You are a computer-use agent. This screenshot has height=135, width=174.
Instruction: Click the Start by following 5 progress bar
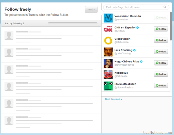(x=72, y=23)
